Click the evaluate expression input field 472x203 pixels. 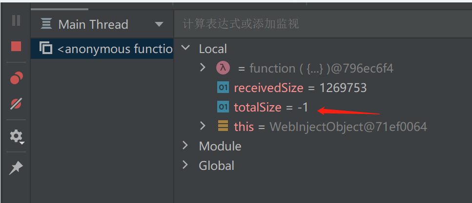(x=322, y=24)
